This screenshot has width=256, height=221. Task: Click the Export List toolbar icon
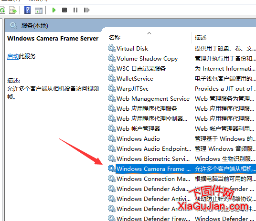click(13, 10)
